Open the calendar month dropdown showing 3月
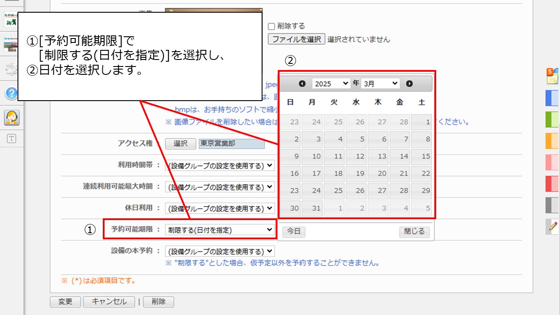Viewport: 560px width, 315px height. [x=380, y=84]
